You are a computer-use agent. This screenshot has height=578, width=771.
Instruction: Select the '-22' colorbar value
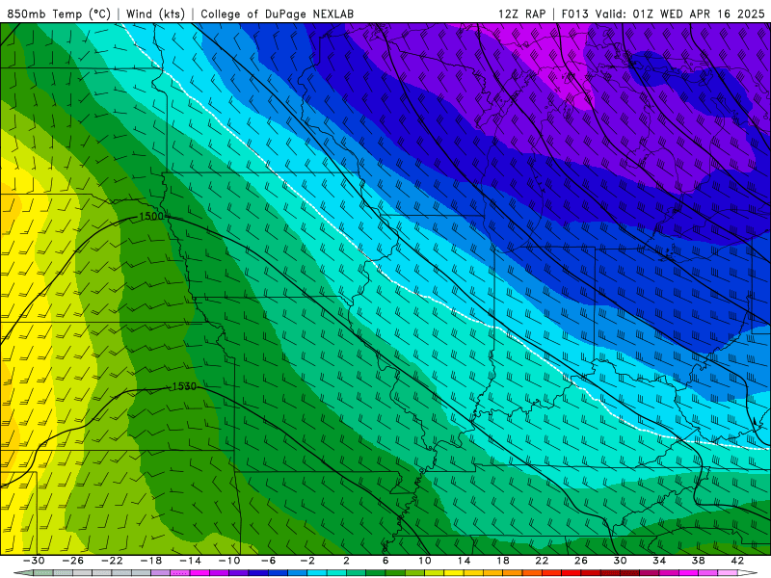[x=112, y=561]
